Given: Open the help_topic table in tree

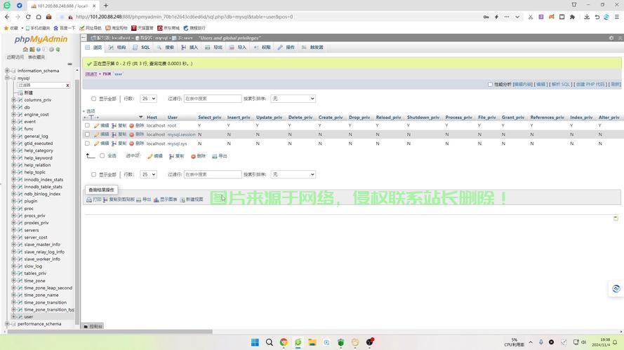Looking at the screenshot, I should tap(34, 172).
